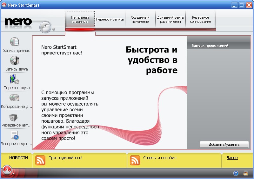Image resolution: width=254 pixels, height=179 pixels.
Task: Click the blue help question mark icon
Action: (236, 173)
